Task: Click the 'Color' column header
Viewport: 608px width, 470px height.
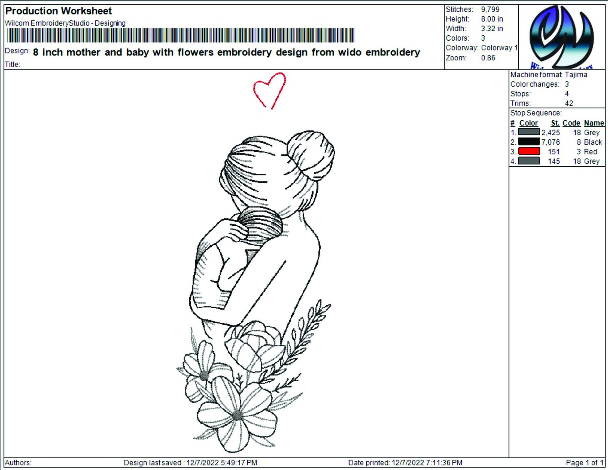Action: click(x=529, y=123)
